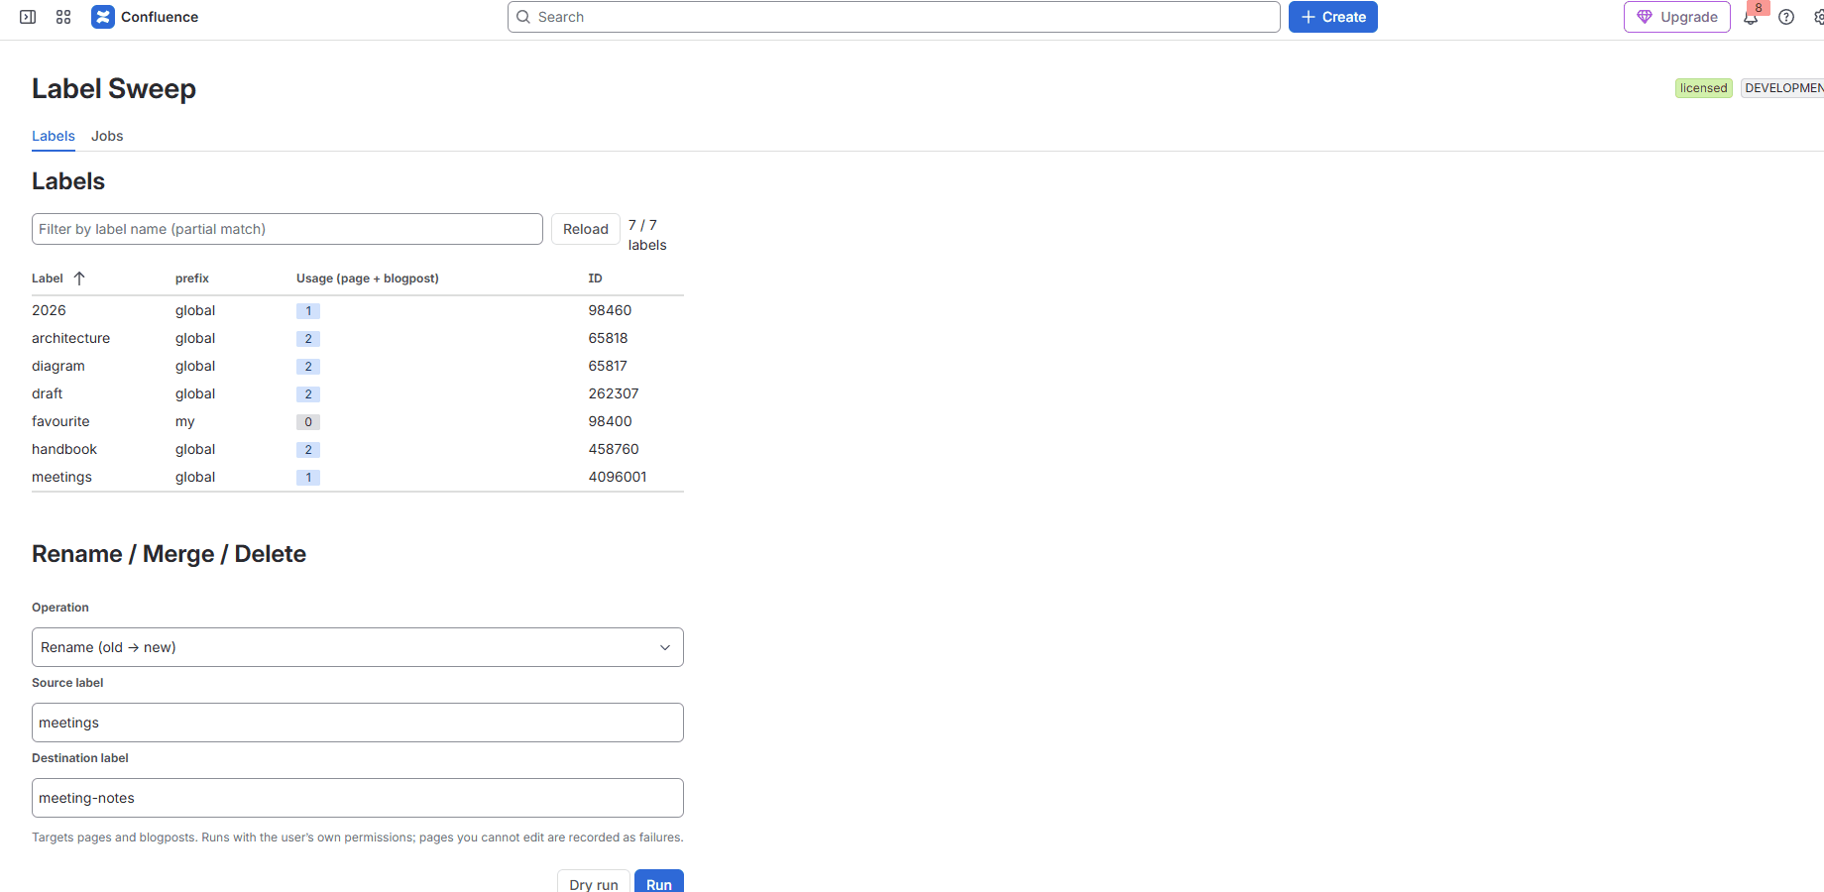Select the meetings label in table
1824x892 pixels.
(61, 477)
